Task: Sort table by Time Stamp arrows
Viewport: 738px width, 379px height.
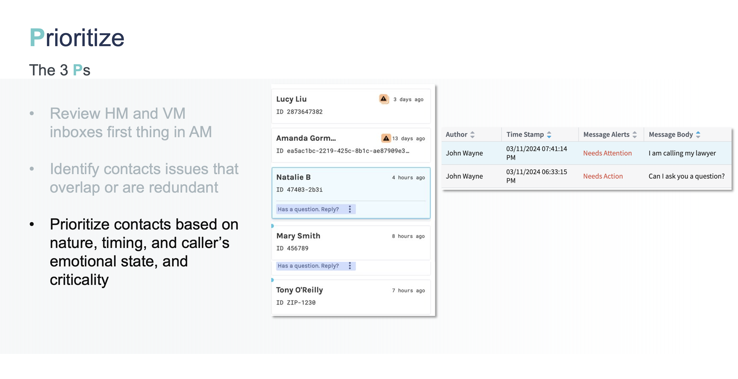Action: [x=549, y=135]
